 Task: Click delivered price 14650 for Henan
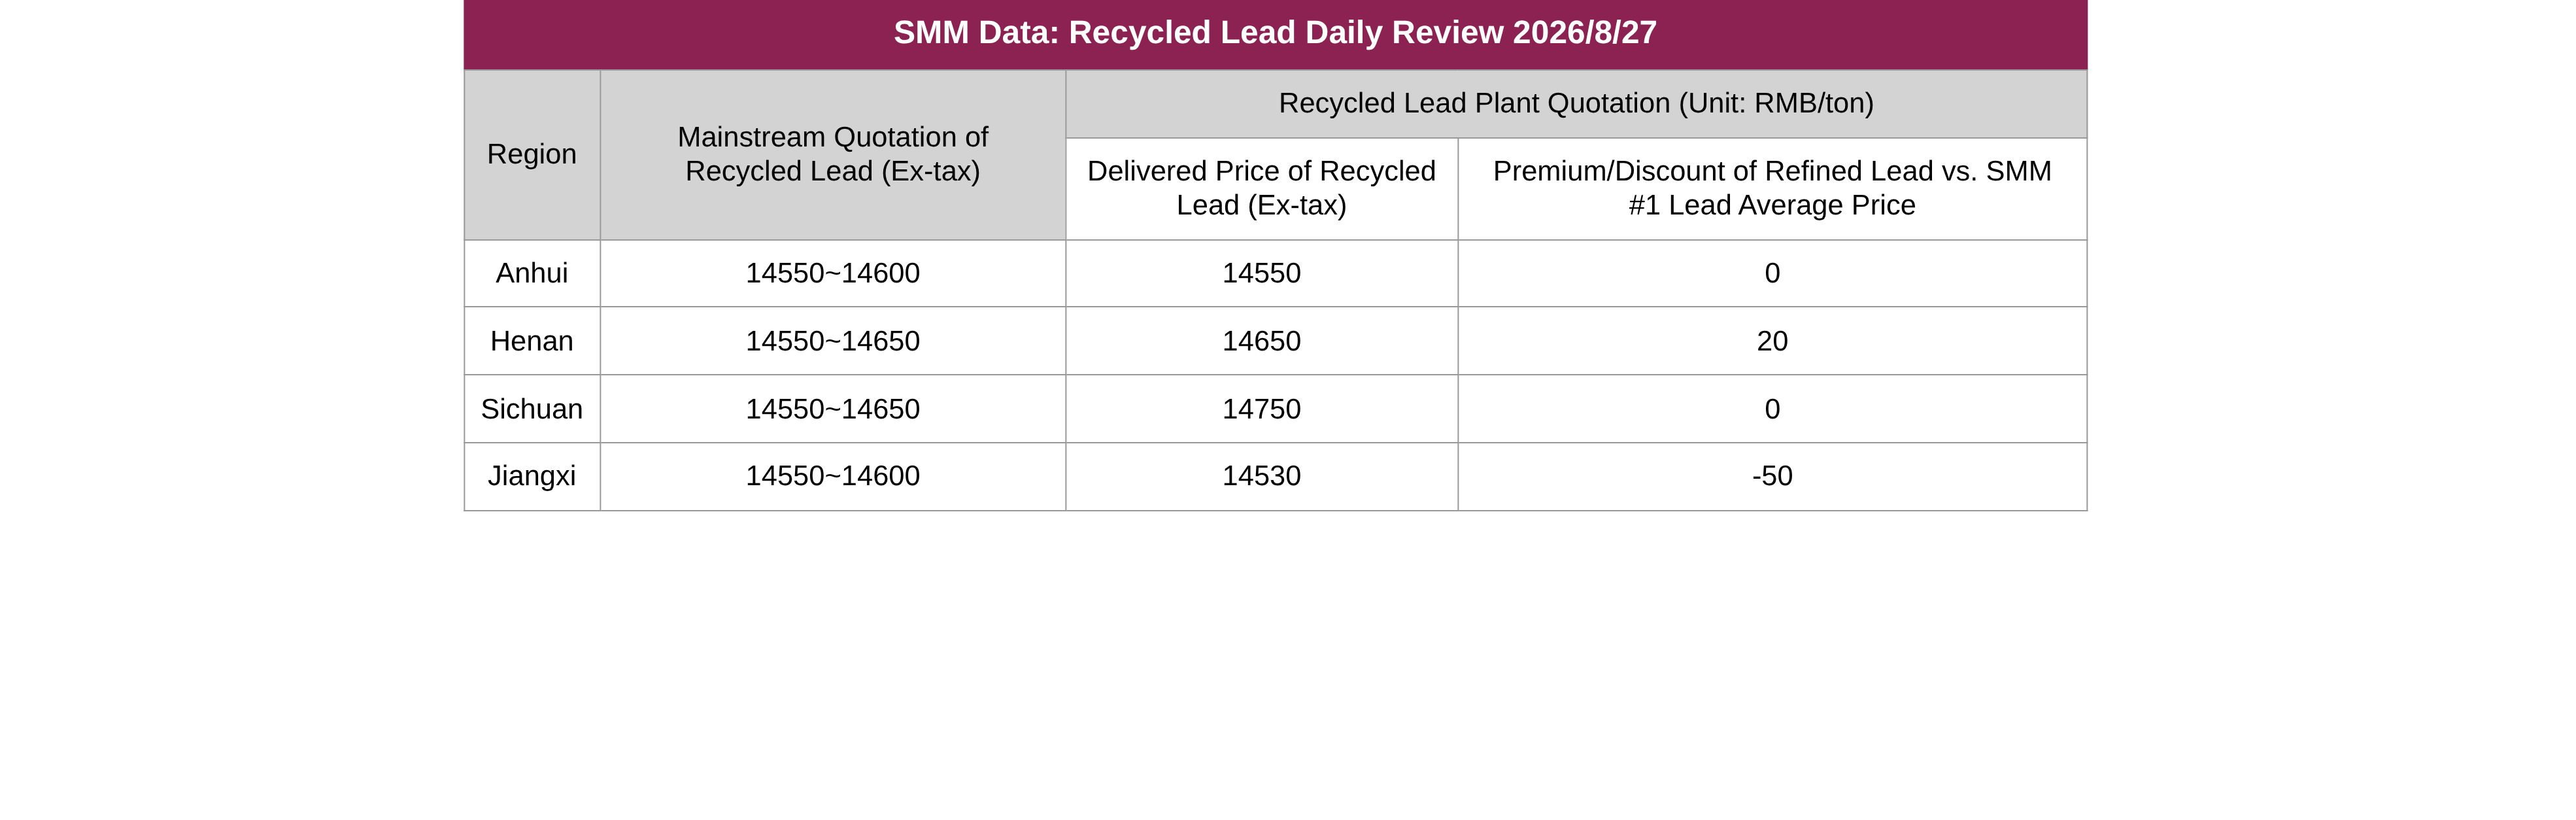coord(1262,341)
